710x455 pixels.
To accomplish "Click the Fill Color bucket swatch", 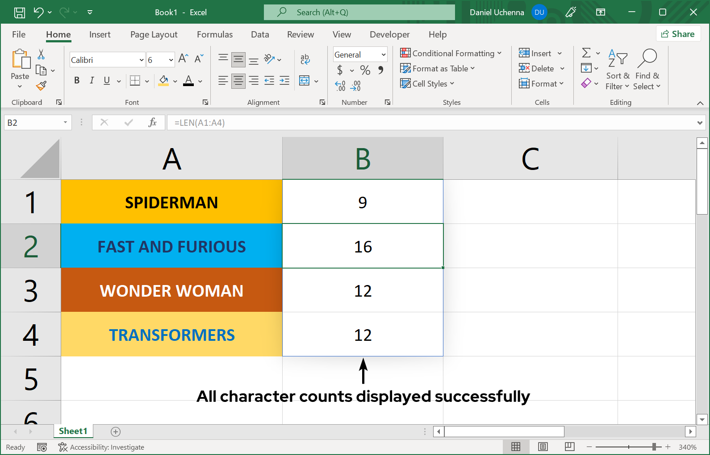I will [x=163, y=80].
